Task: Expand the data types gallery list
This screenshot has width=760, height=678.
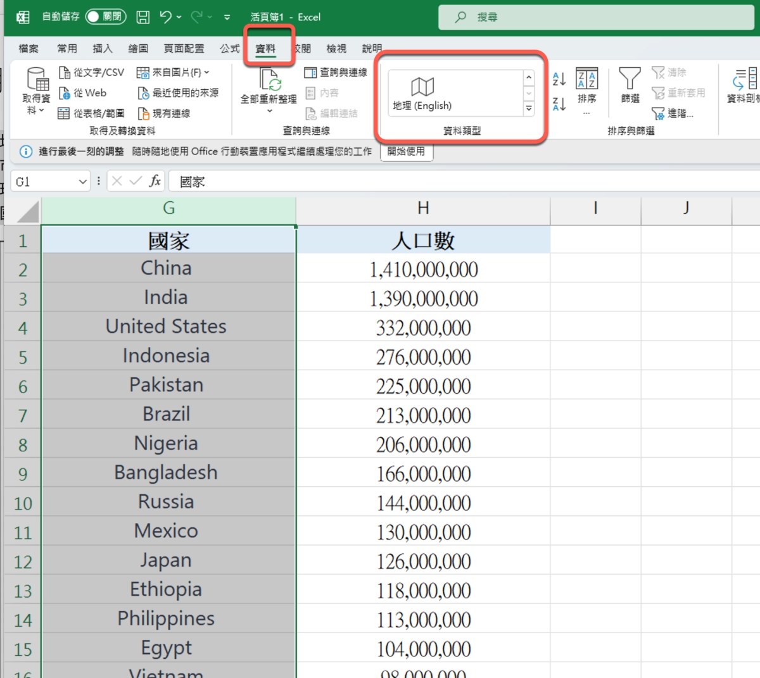Action: [529, 109]
